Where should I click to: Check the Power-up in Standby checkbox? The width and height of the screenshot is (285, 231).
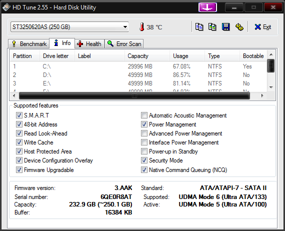(144, 151)
